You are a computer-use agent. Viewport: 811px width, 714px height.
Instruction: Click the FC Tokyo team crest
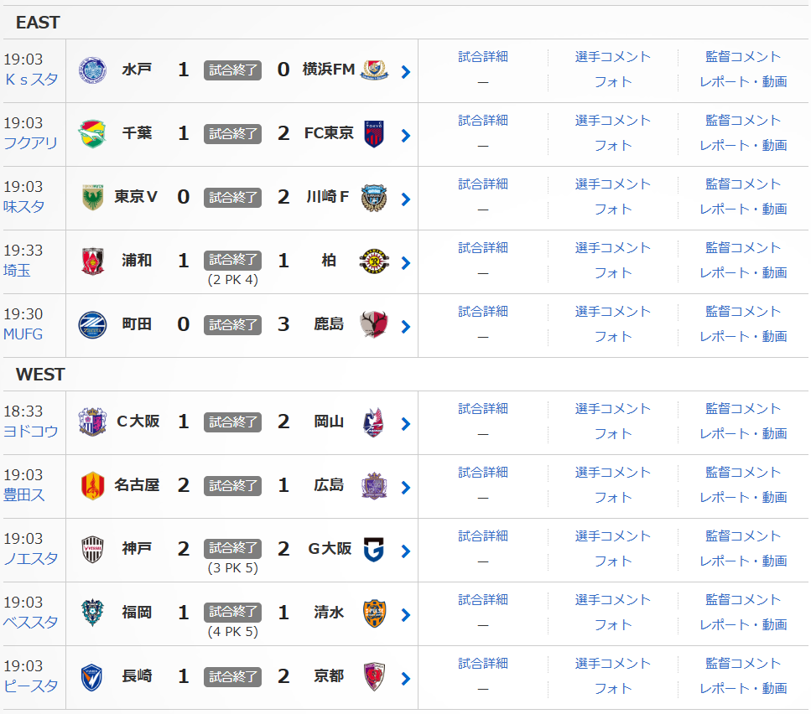[374, 133]
